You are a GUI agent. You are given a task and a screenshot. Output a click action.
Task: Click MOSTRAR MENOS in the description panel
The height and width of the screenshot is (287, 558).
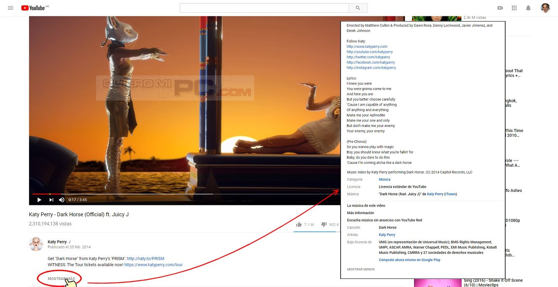pos(361,269)
